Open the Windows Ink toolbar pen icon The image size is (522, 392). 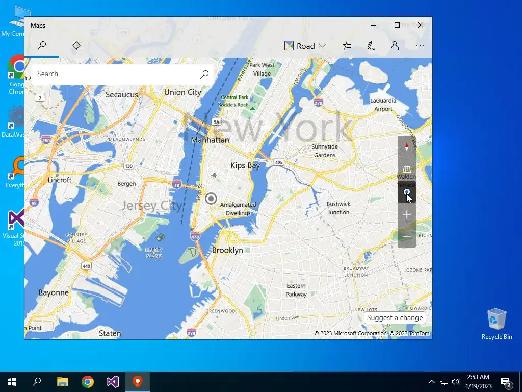coord(371,45)
